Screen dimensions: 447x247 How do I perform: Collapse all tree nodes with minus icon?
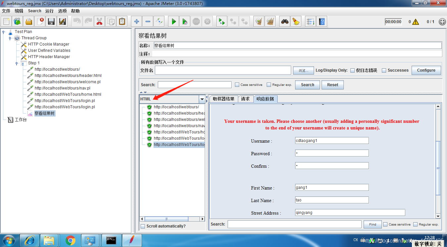pos(148,22)
